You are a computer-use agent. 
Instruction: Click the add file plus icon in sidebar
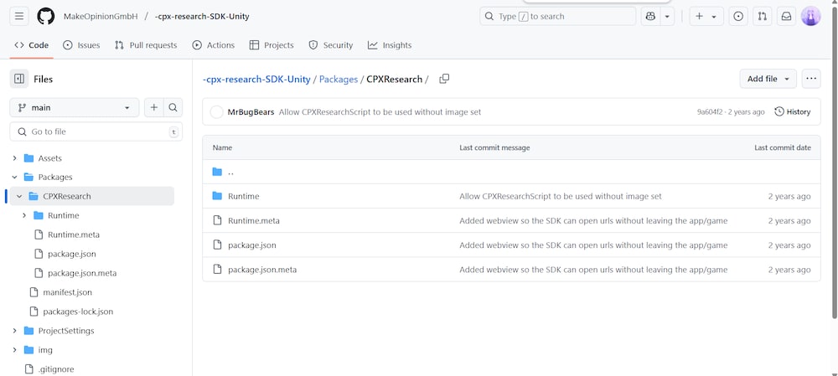(x=154, y=107)
